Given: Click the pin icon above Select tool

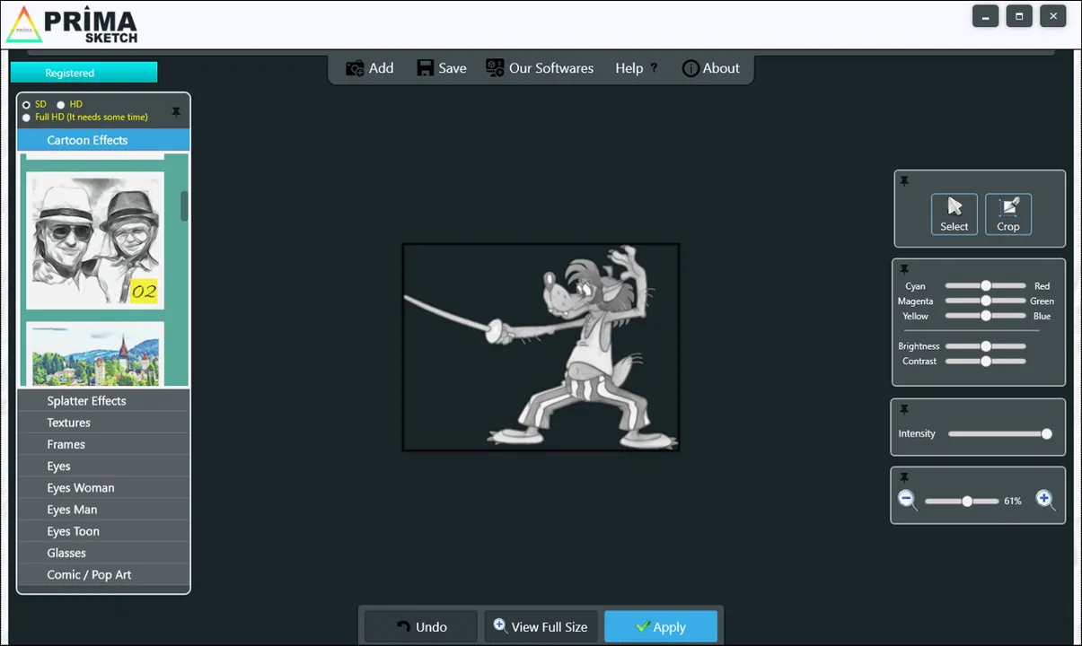Looking at the screenshot, I should 904,181.
